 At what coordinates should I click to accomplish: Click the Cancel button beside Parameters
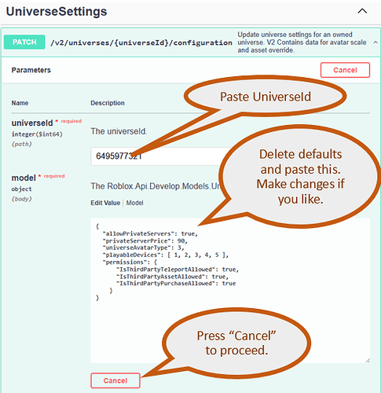pos(345,70)
